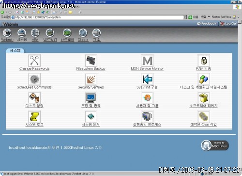Screen dimensions: 242x176
Task: Click the Feedback link in header
Action: click(x=207, y=24)
